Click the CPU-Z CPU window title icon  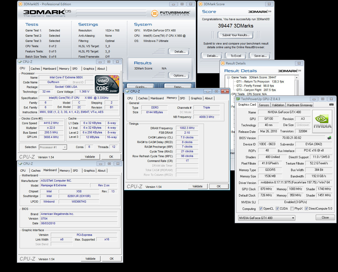[20, 62]
